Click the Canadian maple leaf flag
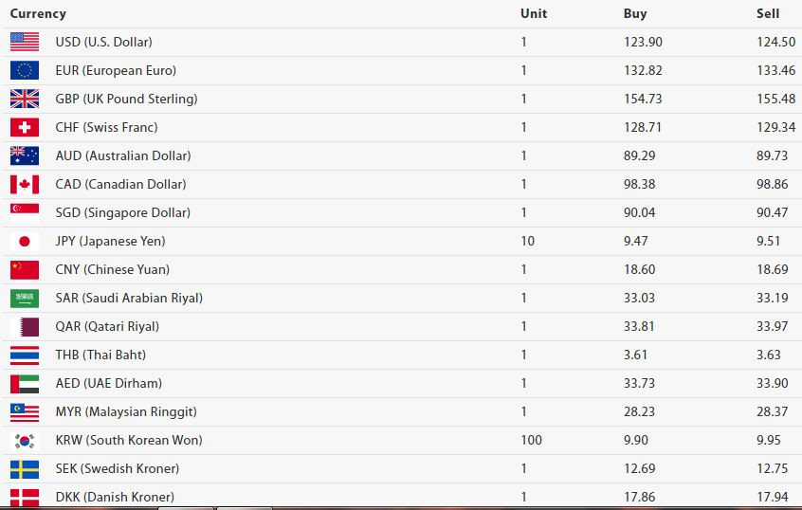This screenshot has height=510, width=802. pos(25,184)
